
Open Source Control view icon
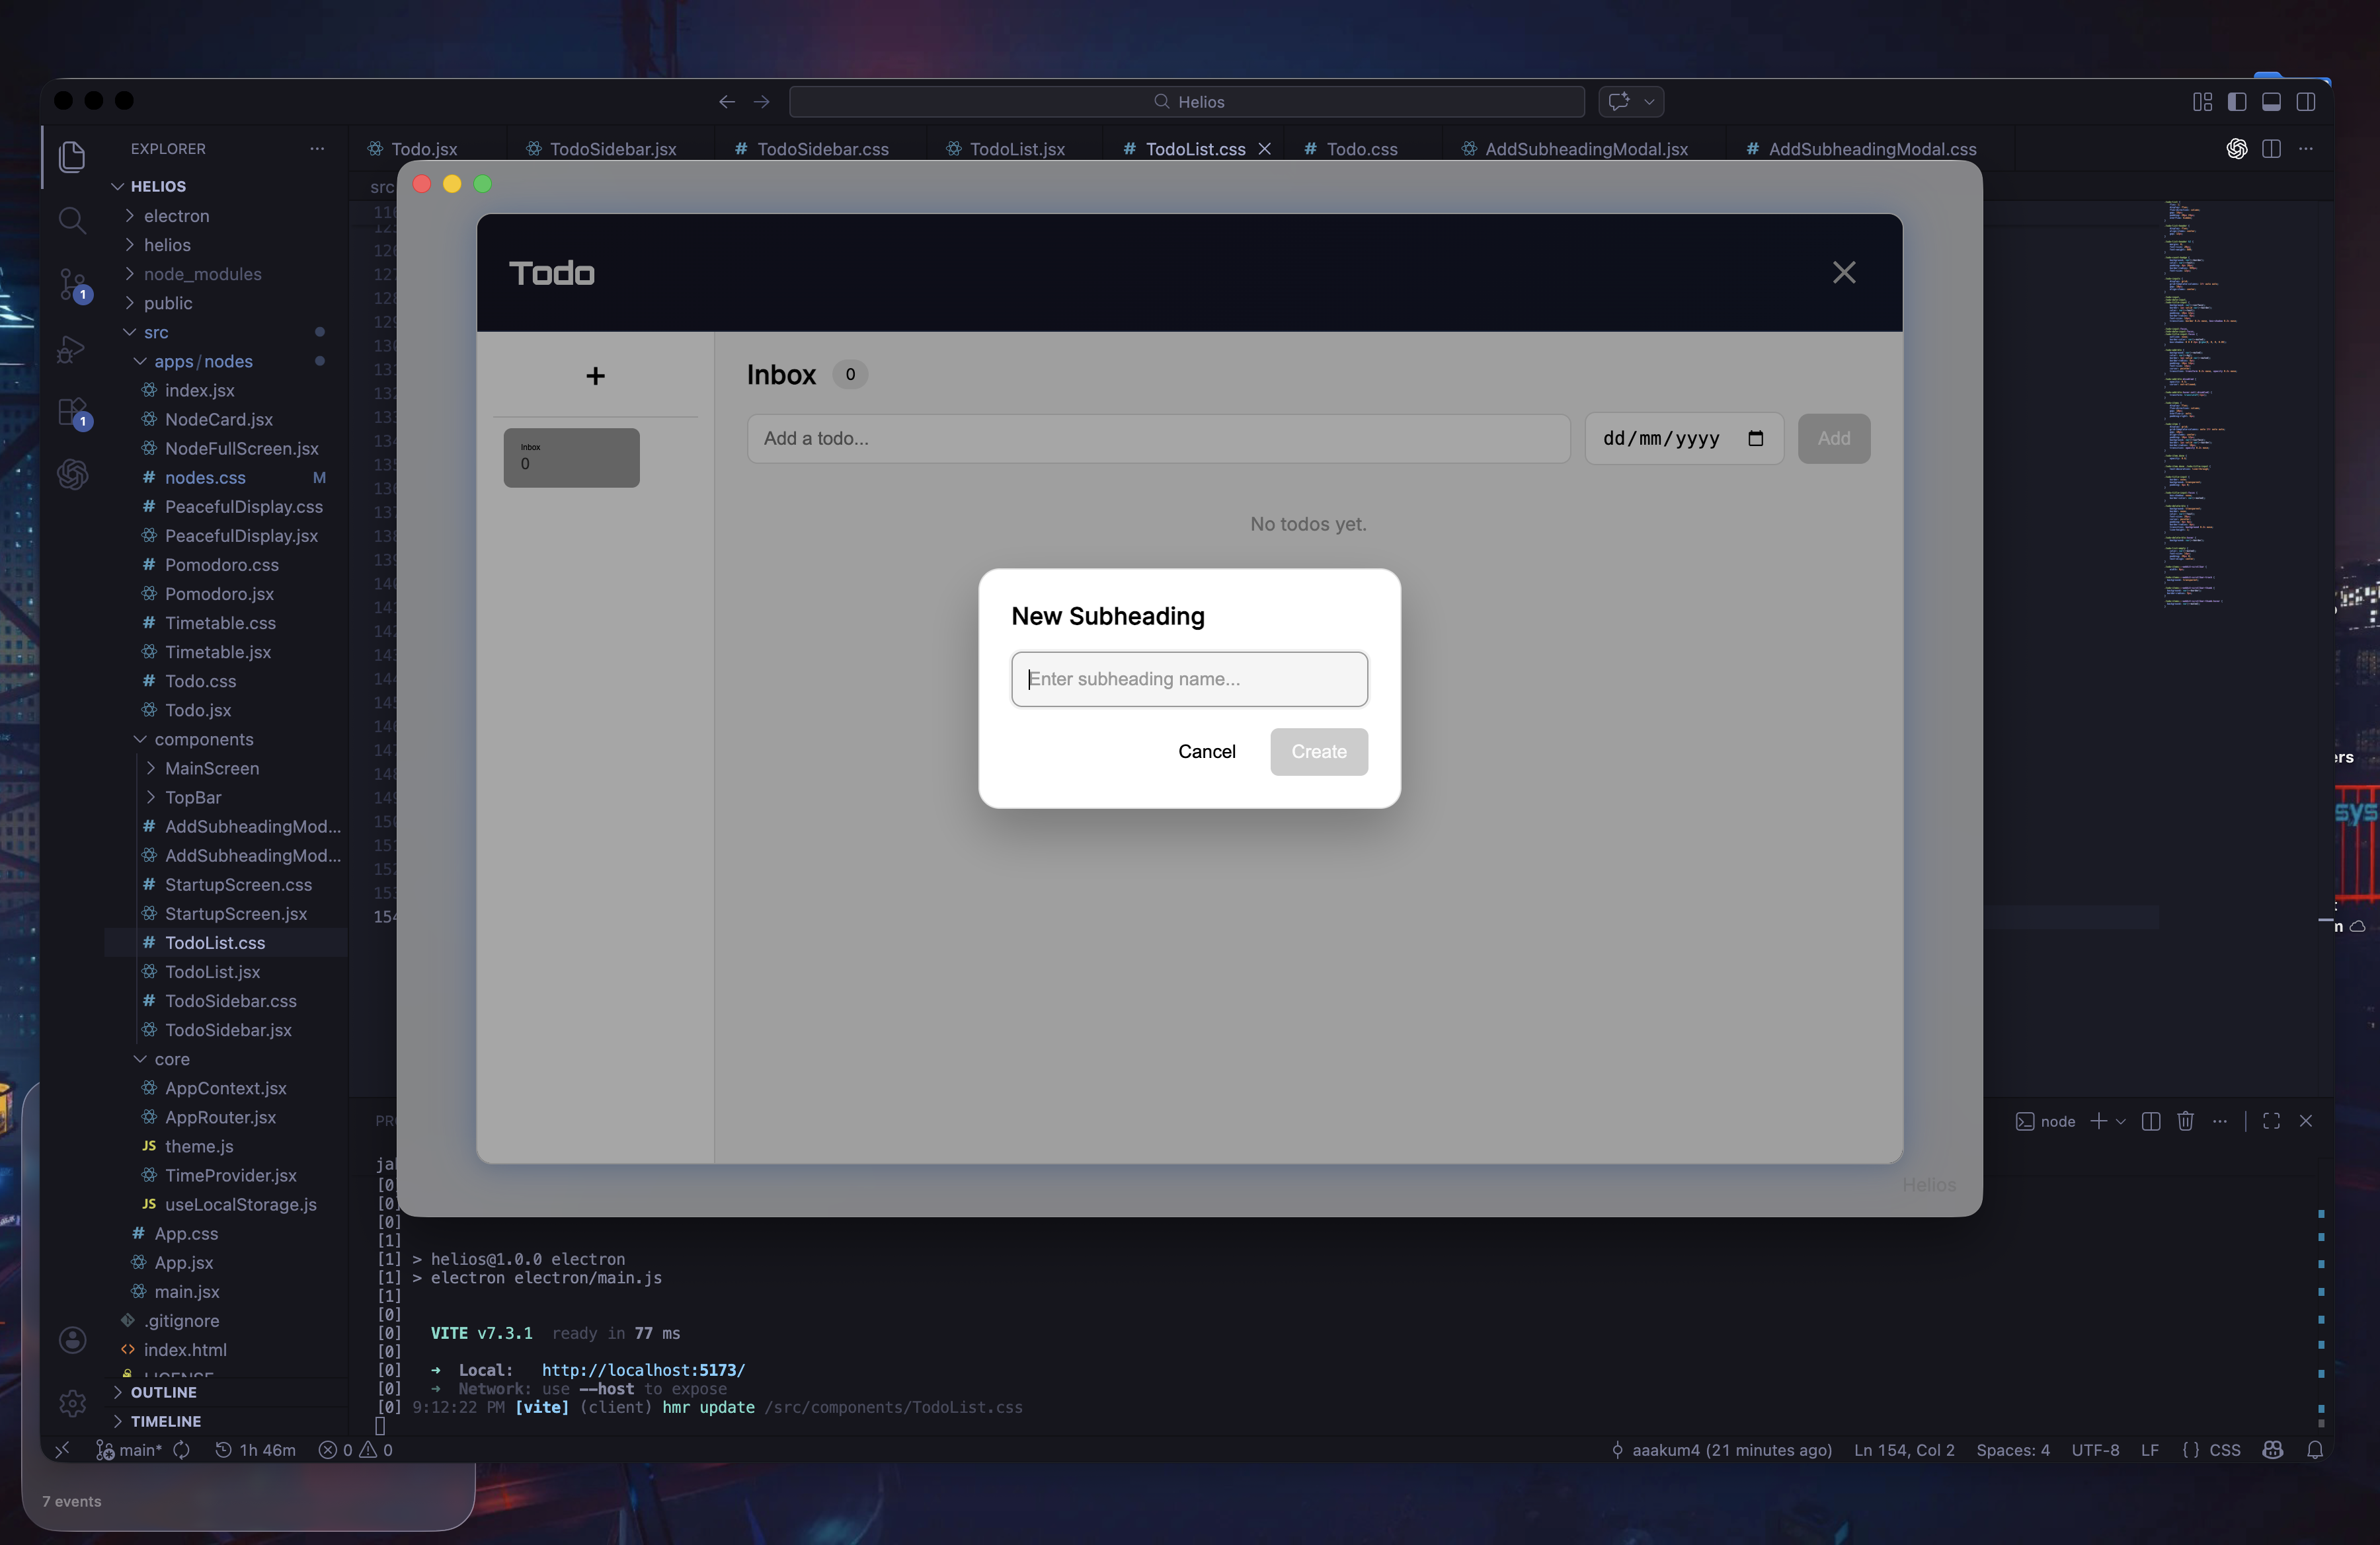pyautogui.click(x=72, y=283)
